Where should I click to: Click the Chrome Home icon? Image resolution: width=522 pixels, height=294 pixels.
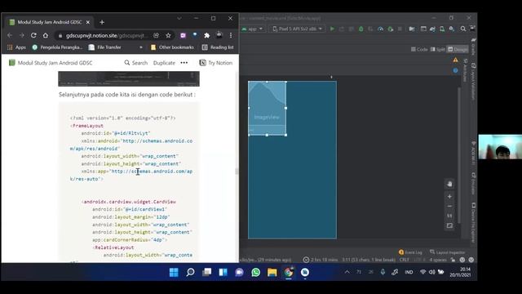click(x=46, y=35)
